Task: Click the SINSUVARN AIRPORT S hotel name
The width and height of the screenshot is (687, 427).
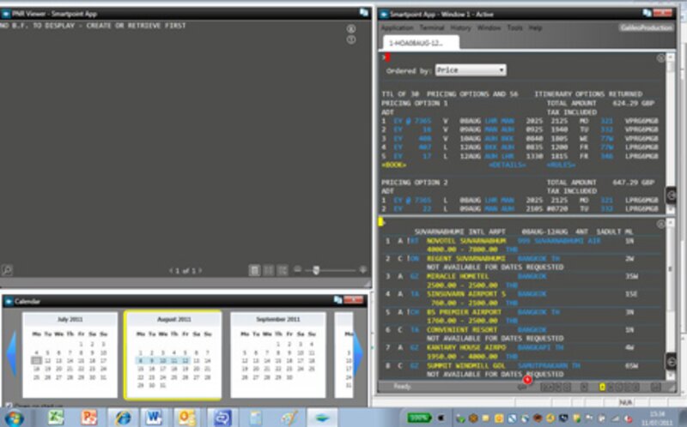Action: [x=466, y=294]
